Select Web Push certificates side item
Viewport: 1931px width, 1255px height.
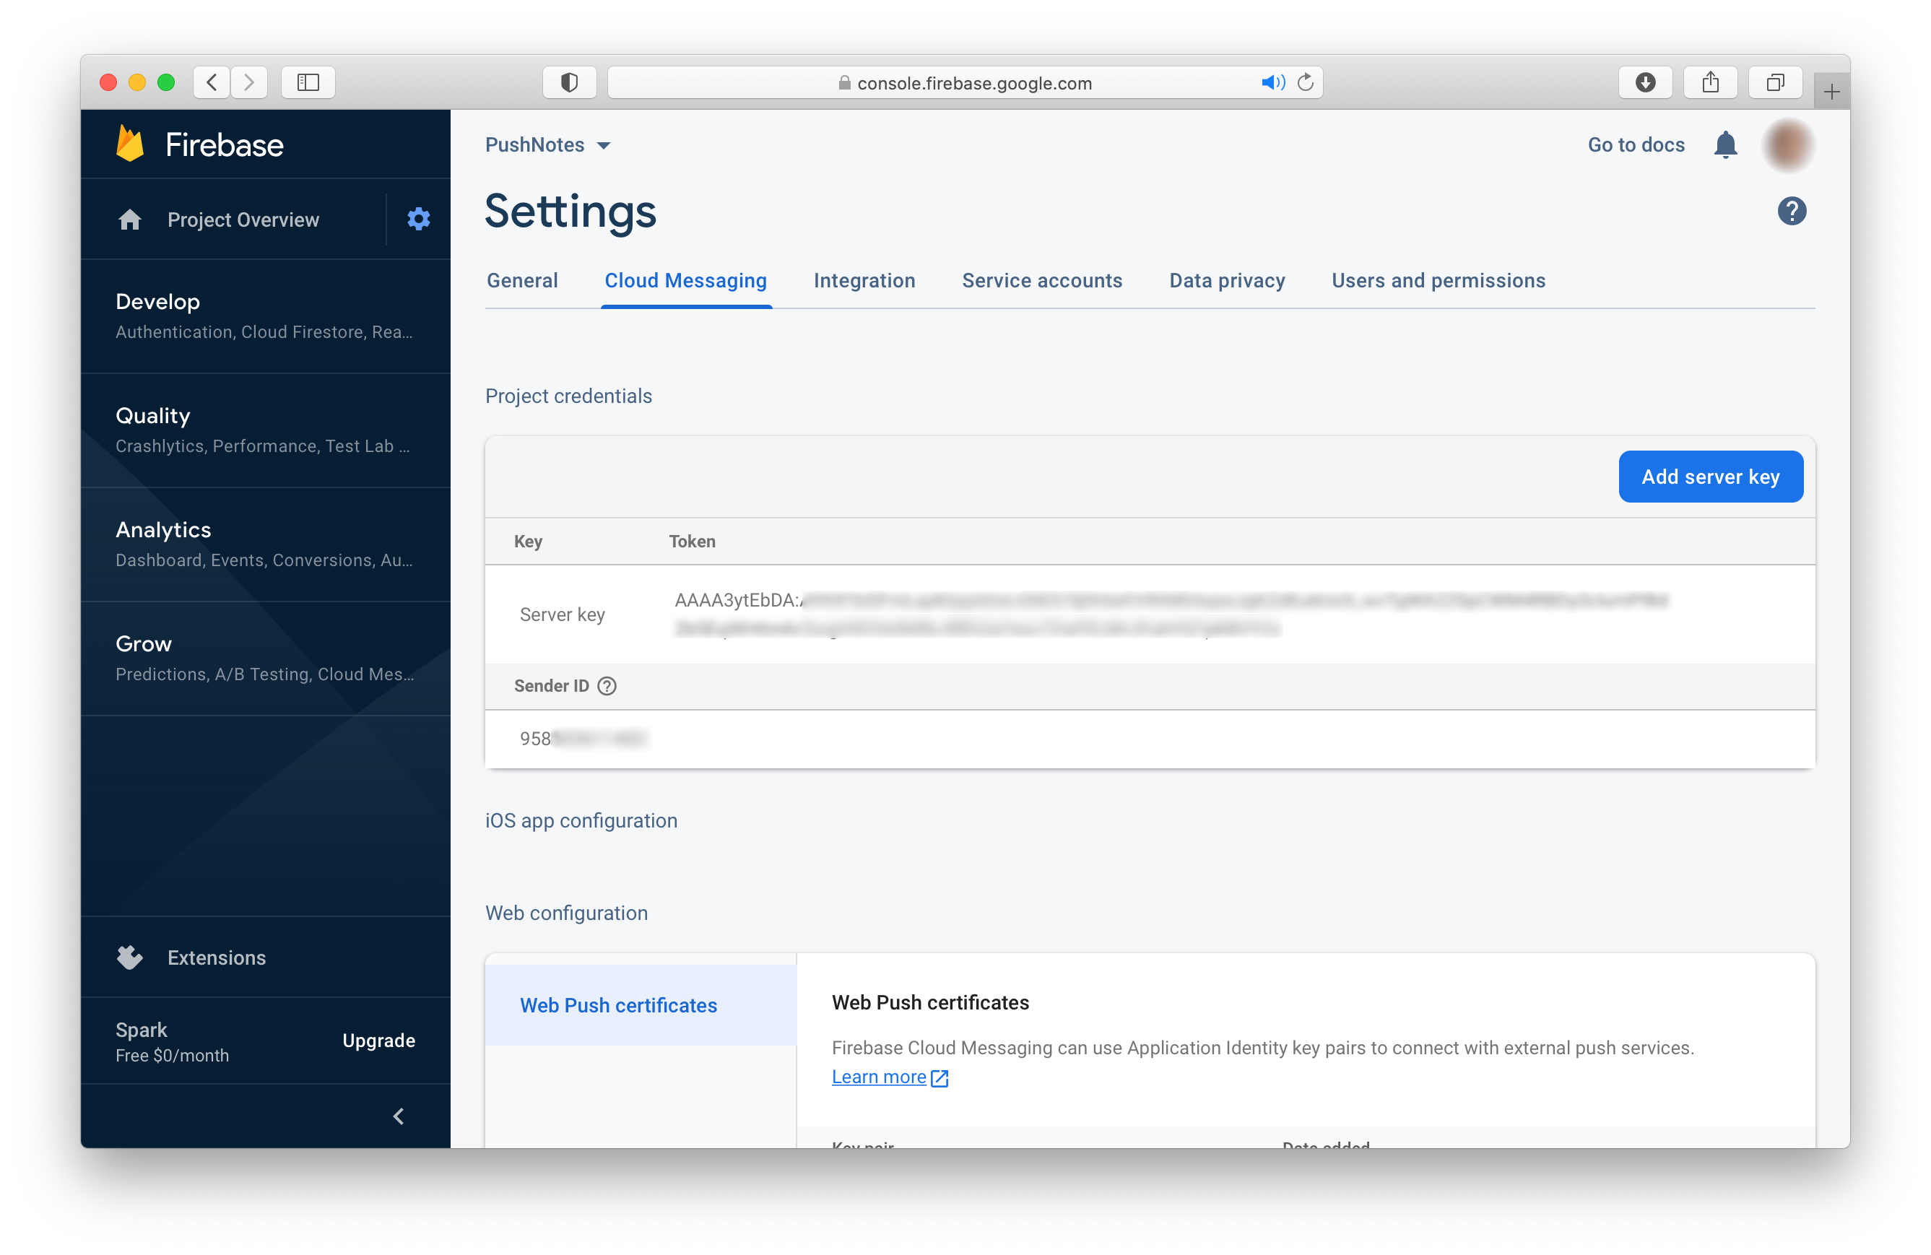(x=641, y=1005)
